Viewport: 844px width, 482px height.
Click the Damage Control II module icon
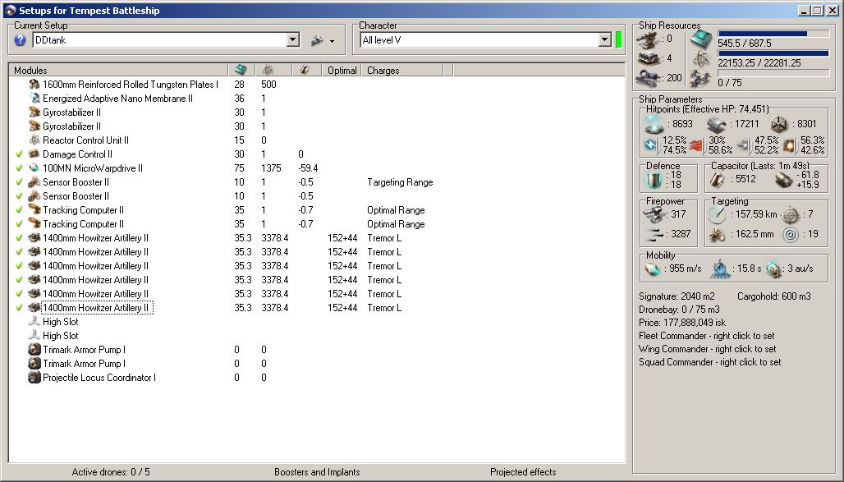pos(34,154)
